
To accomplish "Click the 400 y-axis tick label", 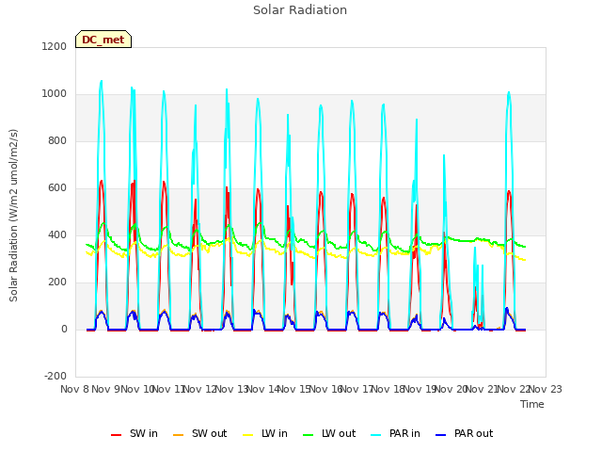I will coord(57,234).
